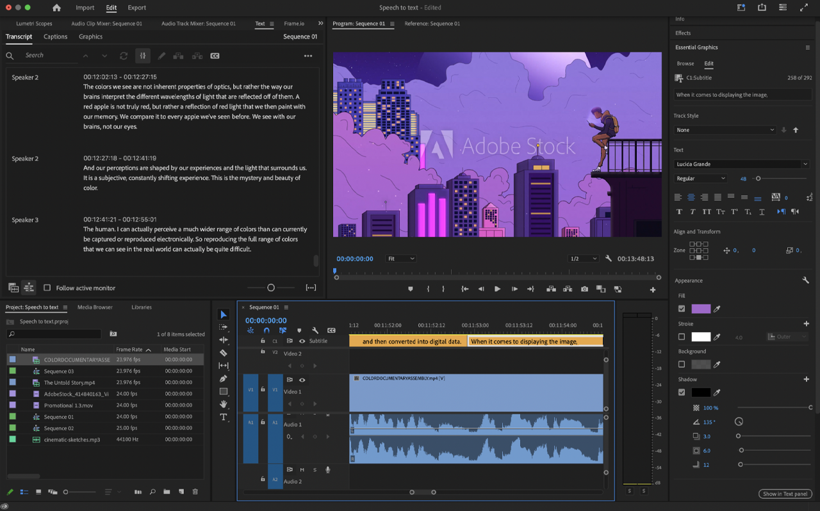Click the Export Frame camera icon
The image size is (820, 511).
(x=584, y=289)
